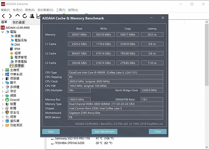
Task: Click the Memory Type DDR4-3800 field
Action: pyautogui.click(x=116, y=104)
